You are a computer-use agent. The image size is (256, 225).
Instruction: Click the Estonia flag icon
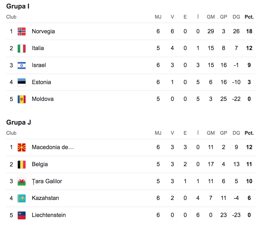(22, 82)
